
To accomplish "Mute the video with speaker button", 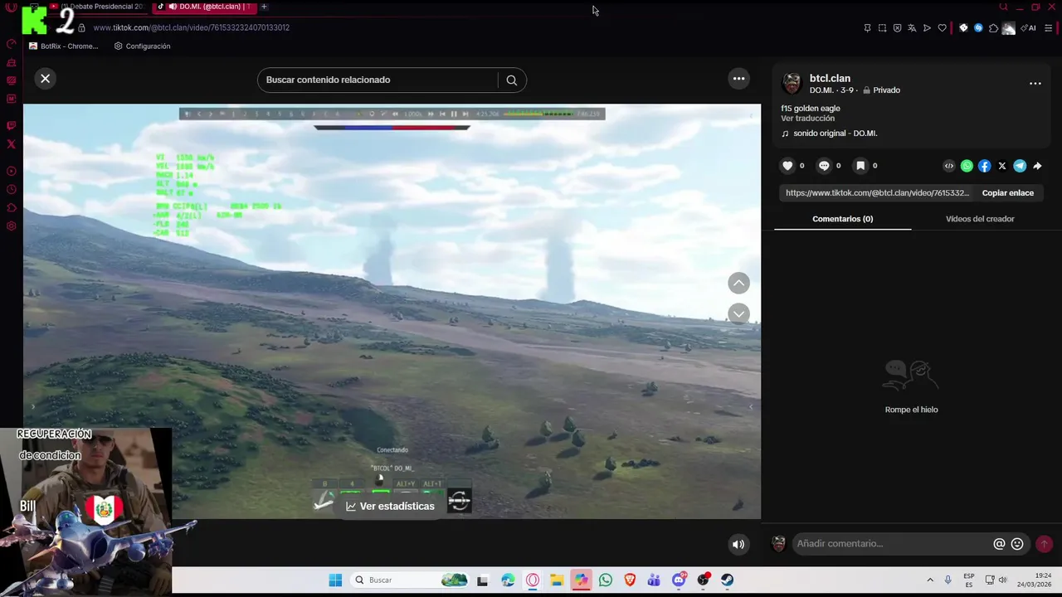I will [x=738, y=544].
